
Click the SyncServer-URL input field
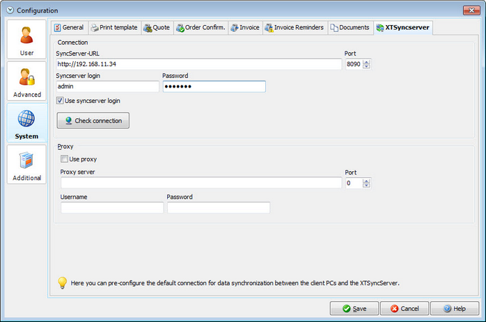pos(199,64)
